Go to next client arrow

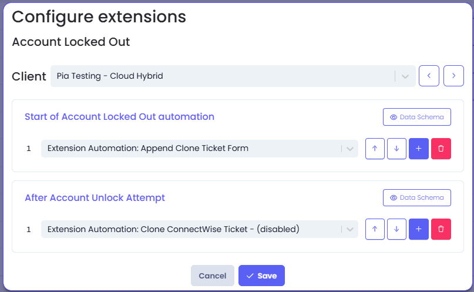[453, 76]
